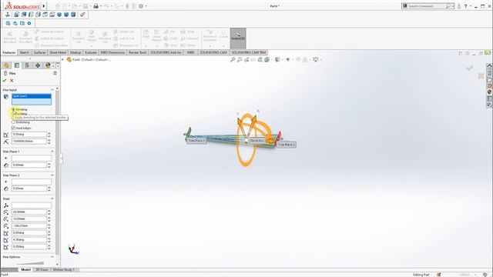Increment Trim Plane 2 distance stepper
Viewport: 493px width, 277px height.
click(49, 187)
